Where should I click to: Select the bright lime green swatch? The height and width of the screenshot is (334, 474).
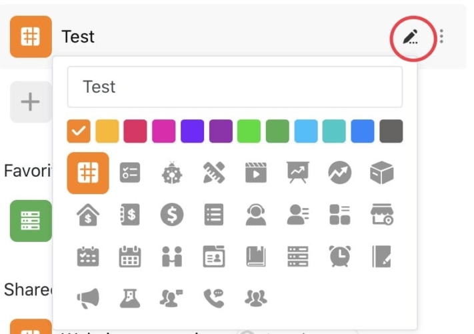click(249, 131)
